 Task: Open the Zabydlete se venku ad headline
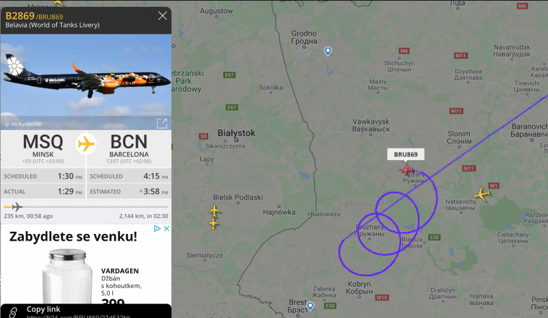pos(73,237)
